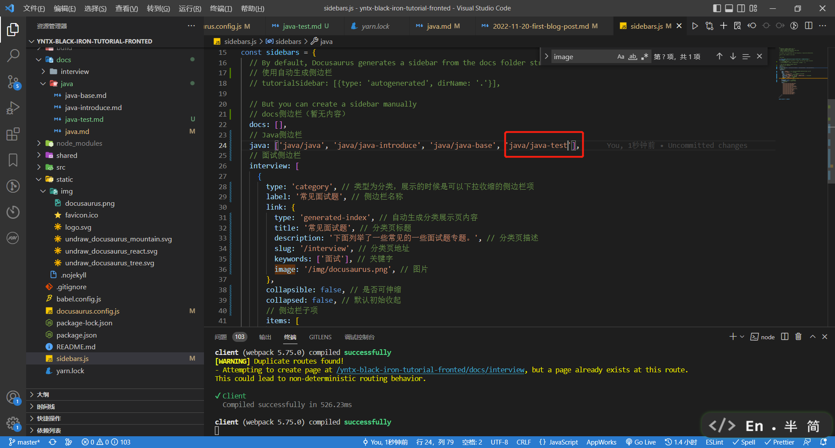Viewport: 835px width, 448px height.
Task: Expand the 时间线 timeline section
Action: point(115,407)
